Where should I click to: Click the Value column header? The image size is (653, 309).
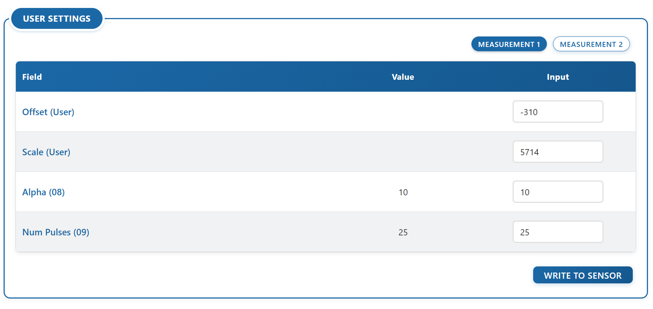point(403,77)
